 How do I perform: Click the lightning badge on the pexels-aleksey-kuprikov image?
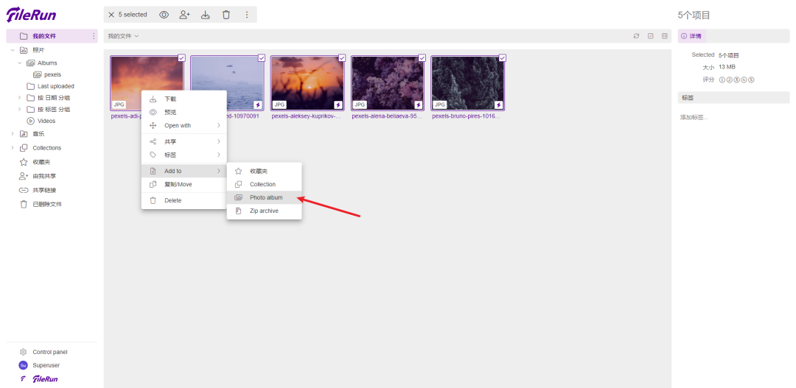338,105
